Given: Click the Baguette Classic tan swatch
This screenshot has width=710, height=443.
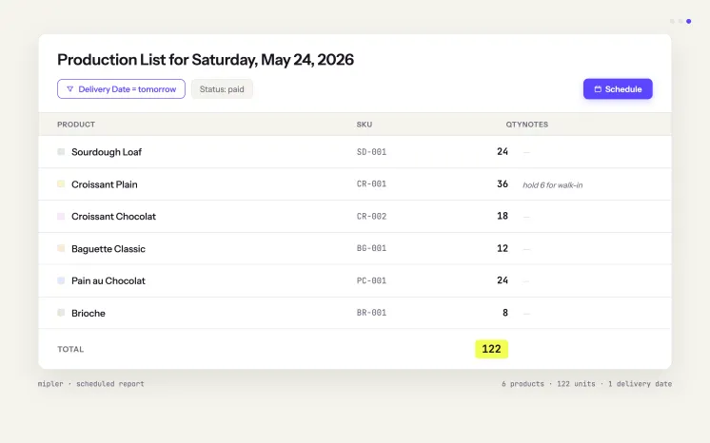Looking at the screenshot, I should click(x=61, y=248).
